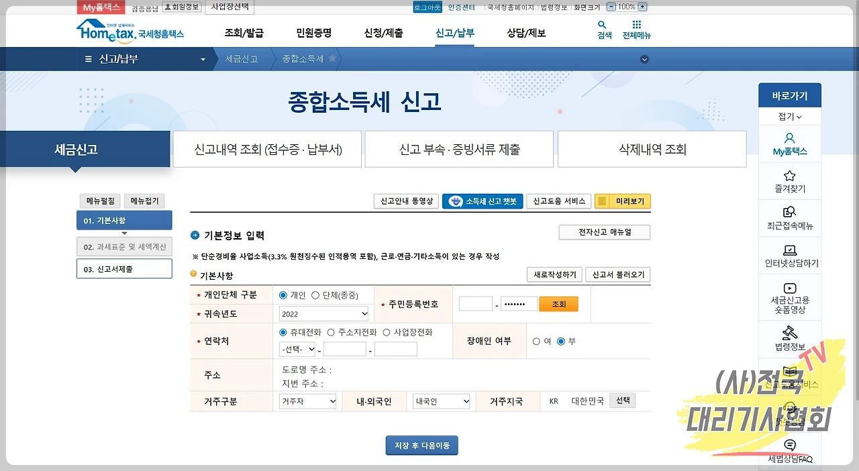859x471 pixels.
Task: Click the 회원정보 user button
Action: click(182, 7)
